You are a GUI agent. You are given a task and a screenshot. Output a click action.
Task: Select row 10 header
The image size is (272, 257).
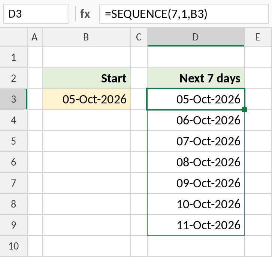[x=13, y=246]
